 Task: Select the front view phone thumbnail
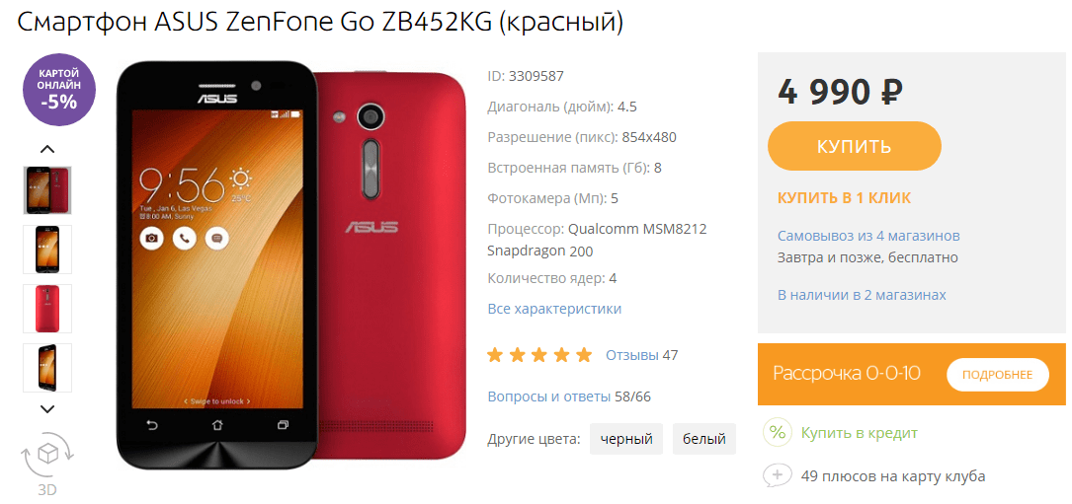tap(47, 250)
